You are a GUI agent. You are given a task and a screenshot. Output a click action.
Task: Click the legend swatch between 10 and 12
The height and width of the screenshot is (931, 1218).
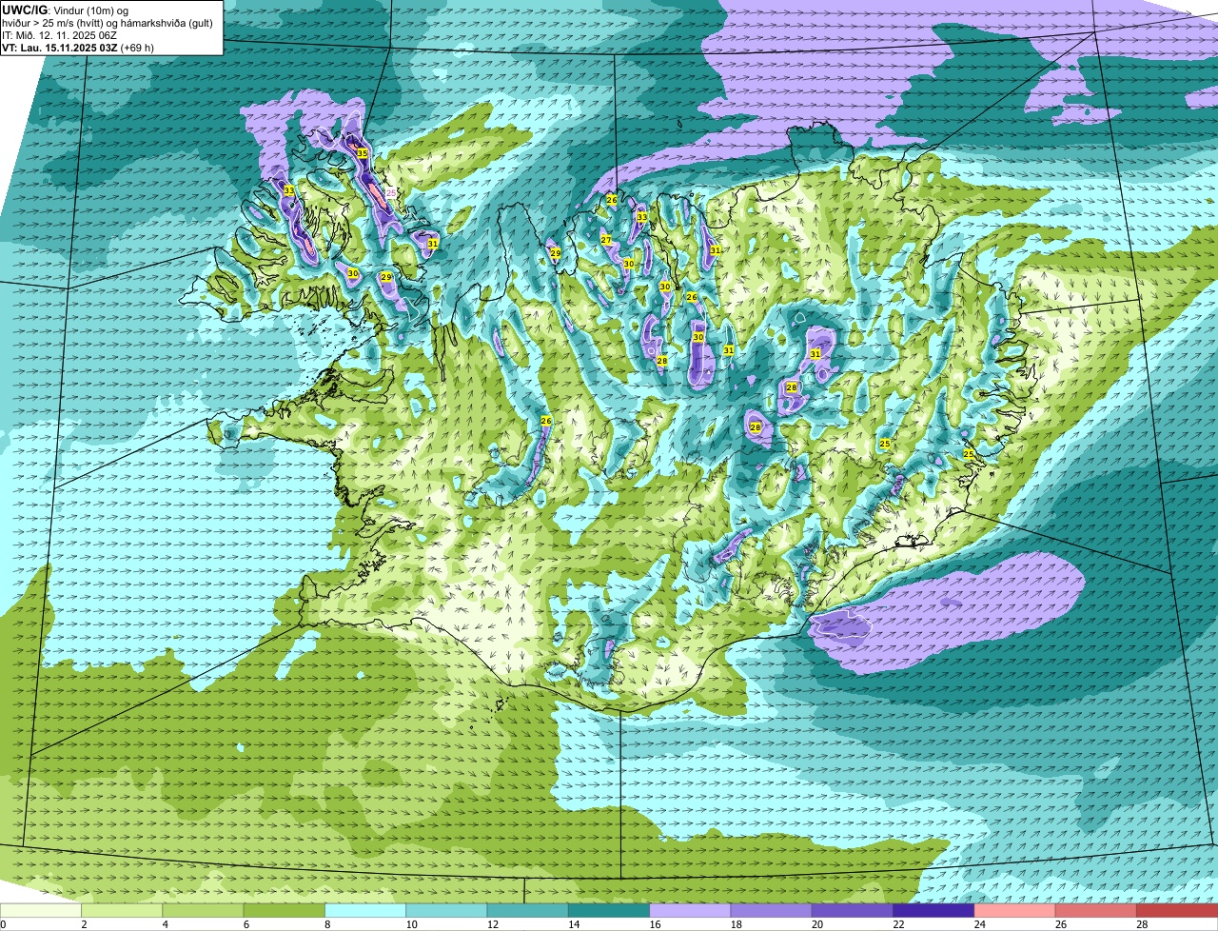point(446,911)
